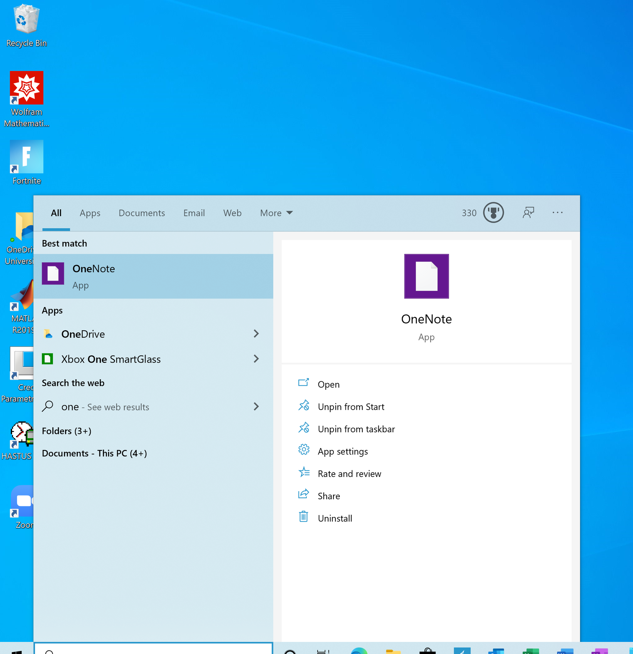
Task: Click the OneDrive cloud icon in Apps list
Action: [48, 334]
